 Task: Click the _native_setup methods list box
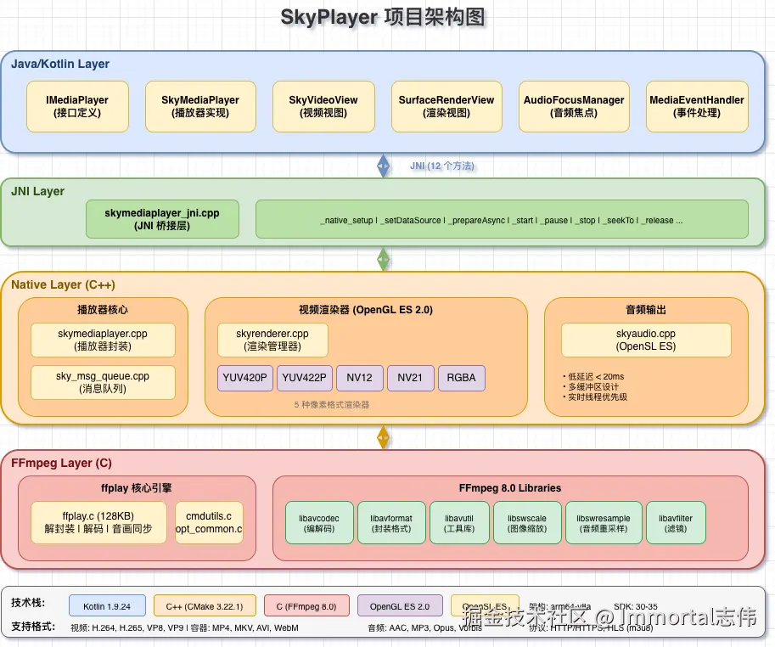502,219
